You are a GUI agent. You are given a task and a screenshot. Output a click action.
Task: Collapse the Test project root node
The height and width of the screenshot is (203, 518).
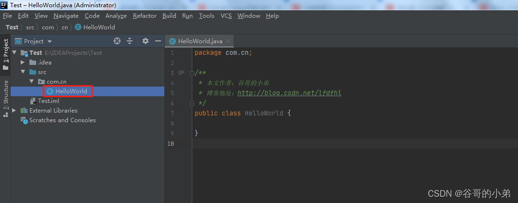click(x=14, y=53)
